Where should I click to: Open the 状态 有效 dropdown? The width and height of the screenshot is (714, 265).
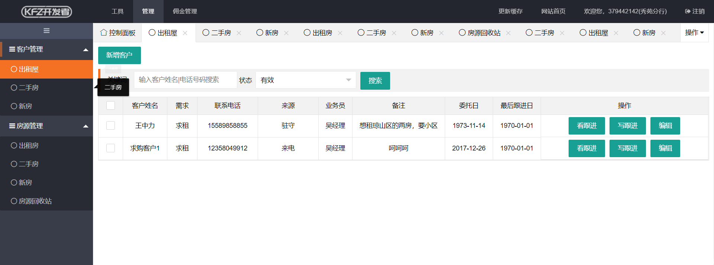[306, 80]
